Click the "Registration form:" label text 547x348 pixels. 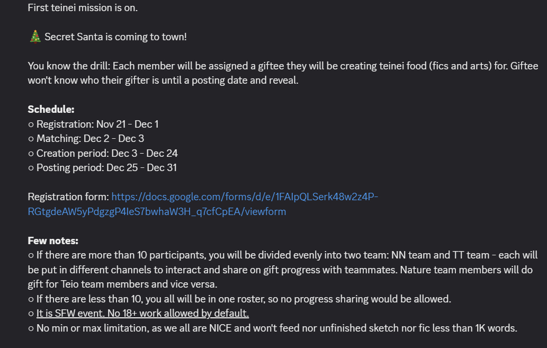click(x=68, y=197)
